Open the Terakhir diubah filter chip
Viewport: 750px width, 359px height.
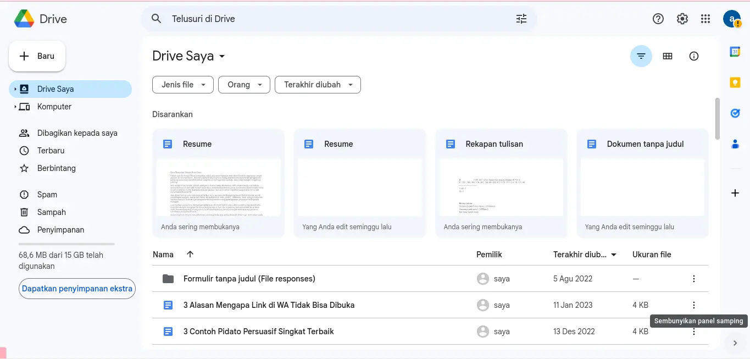click(x=318, y=85)
